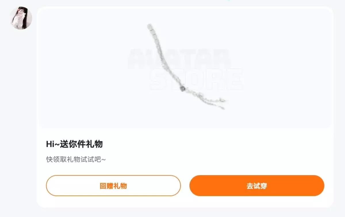Click the orange 去试穿 button

pos(257,186)
